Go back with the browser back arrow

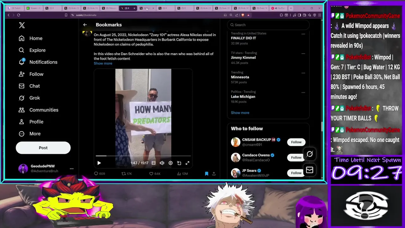pyautogui.click(x=9, y=15)
